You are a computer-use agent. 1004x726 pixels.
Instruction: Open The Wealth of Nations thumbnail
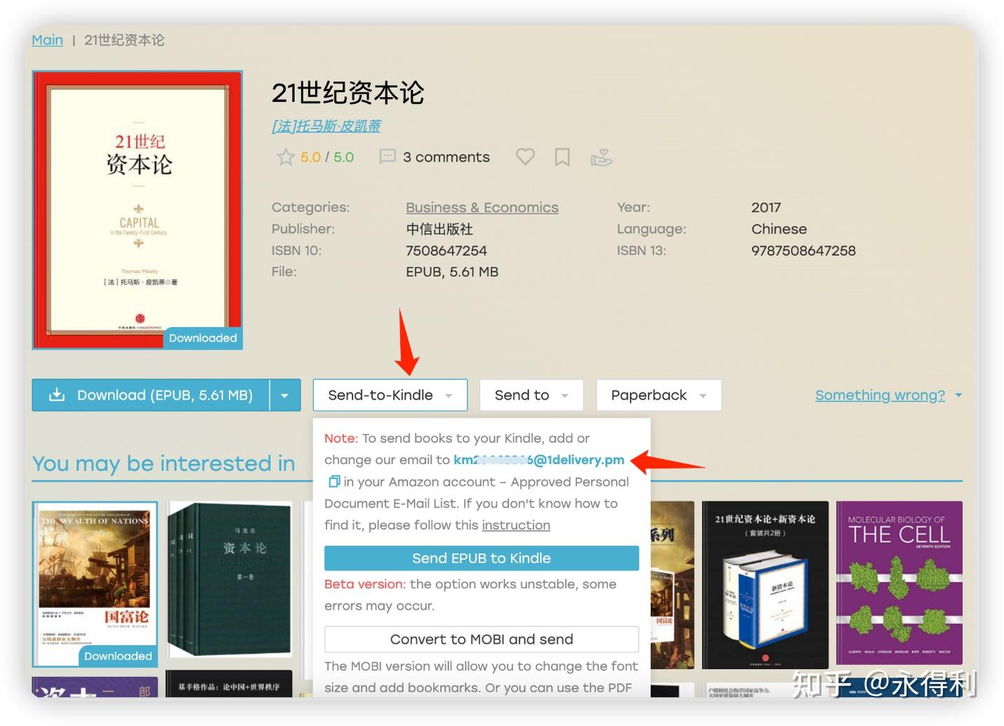(95, 583)
